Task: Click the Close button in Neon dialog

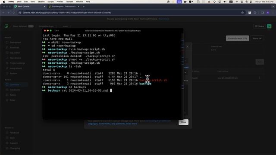Action: click(183, 122)
